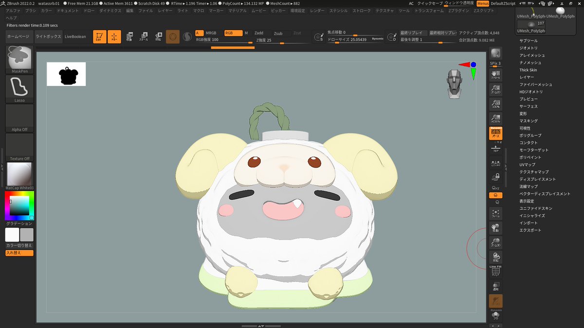
Task: Open the ブラシ menu
Action: point(31,10)
